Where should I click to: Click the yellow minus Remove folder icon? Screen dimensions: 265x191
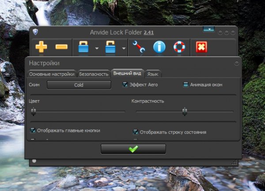tap(61, 47)
